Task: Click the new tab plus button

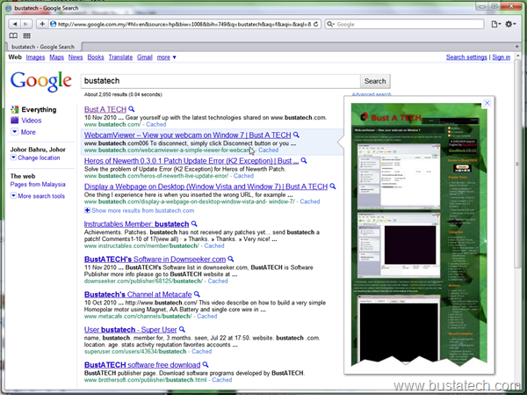Action: 517,47
